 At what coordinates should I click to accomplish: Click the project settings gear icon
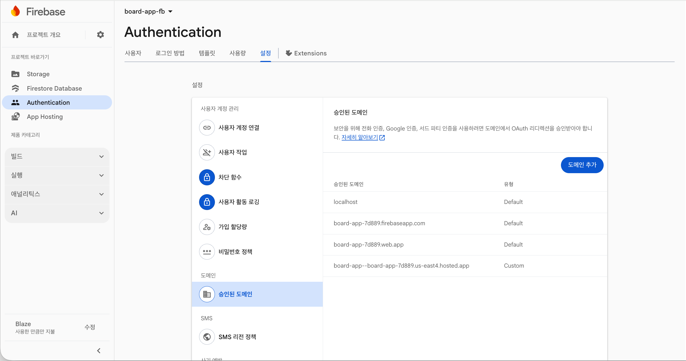100,35
